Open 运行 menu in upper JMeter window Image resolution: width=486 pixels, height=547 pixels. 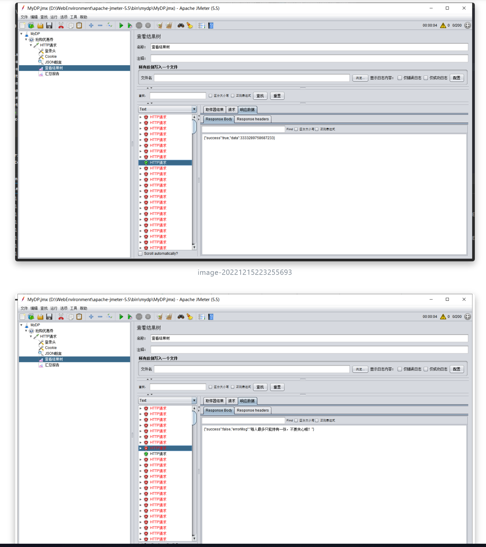(54, 17)
